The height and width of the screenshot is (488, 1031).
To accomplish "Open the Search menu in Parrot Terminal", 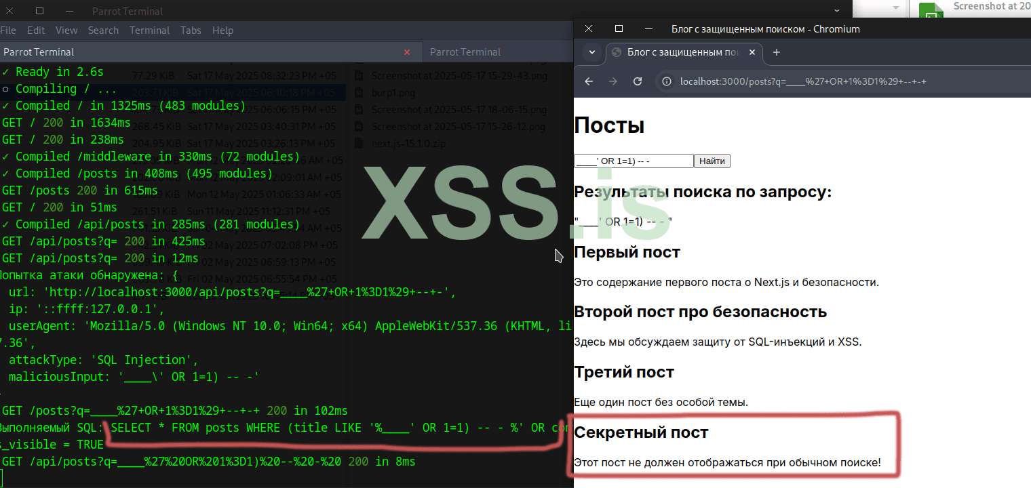I will point(103,30).
